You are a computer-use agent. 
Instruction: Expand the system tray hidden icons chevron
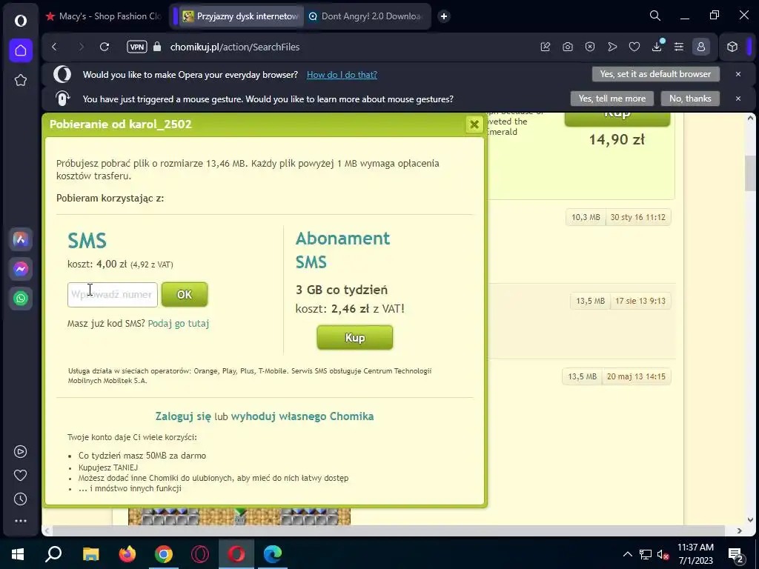(x=627, y=554)
